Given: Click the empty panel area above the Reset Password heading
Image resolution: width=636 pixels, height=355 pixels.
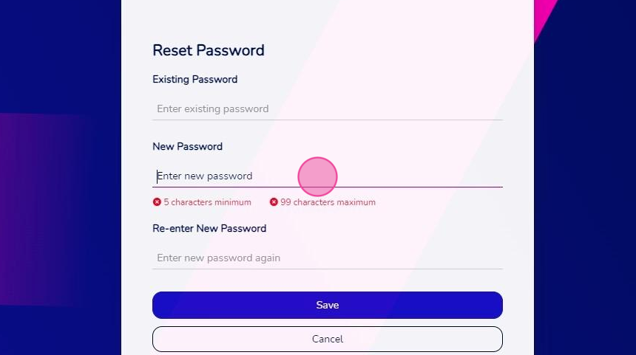Looking at the screenshot, I should point(328,18).
